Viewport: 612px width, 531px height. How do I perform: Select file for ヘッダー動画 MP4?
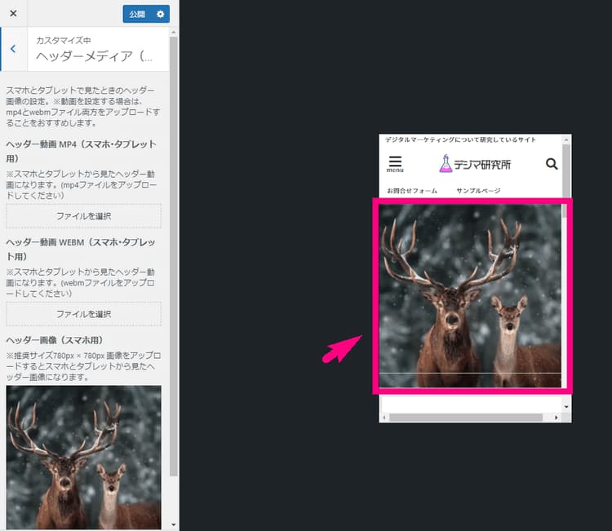click(x=83, y=216)
